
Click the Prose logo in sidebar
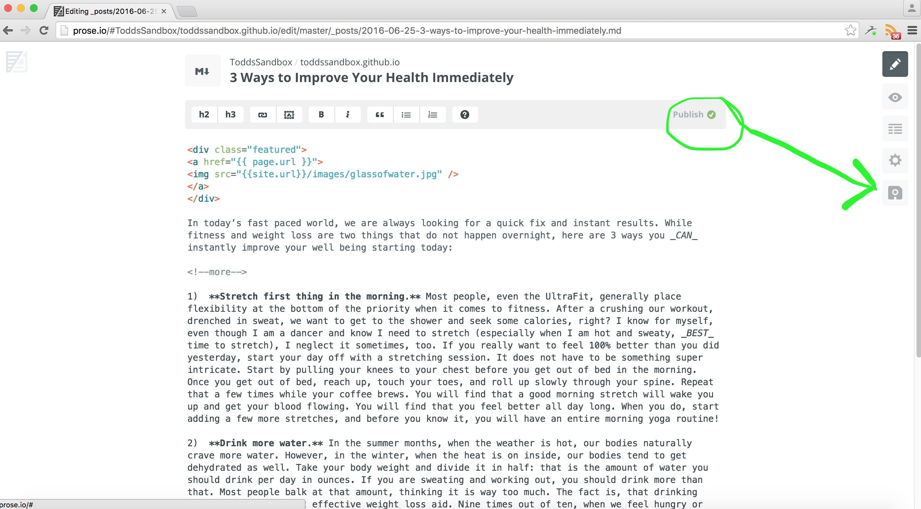tap(16, 61)
